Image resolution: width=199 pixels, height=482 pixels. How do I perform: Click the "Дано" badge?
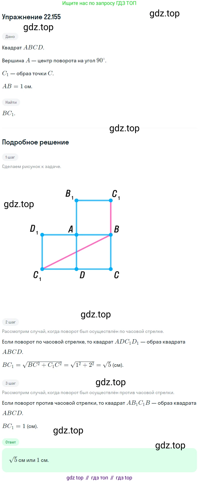[x=10, y=36]
